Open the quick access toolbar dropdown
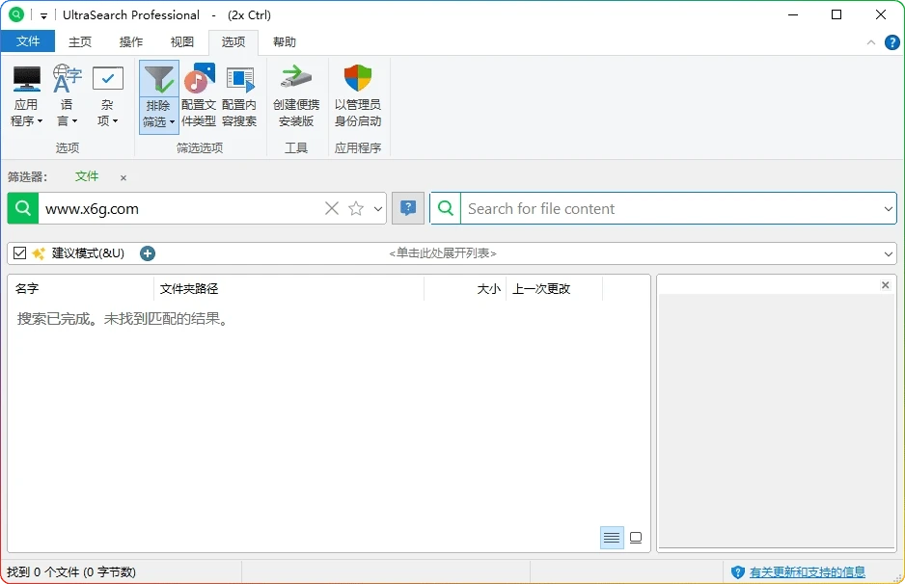The image size is (905, 584). pyautogui.click(x=43, y=15)
